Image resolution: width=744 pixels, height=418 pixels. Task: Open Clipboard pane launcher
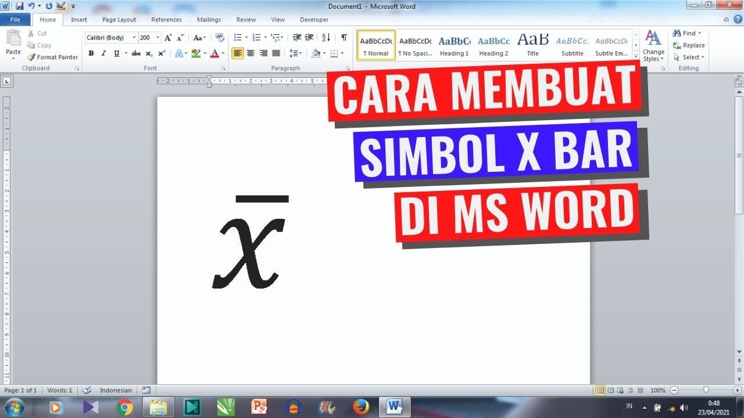tap(77, 69)
